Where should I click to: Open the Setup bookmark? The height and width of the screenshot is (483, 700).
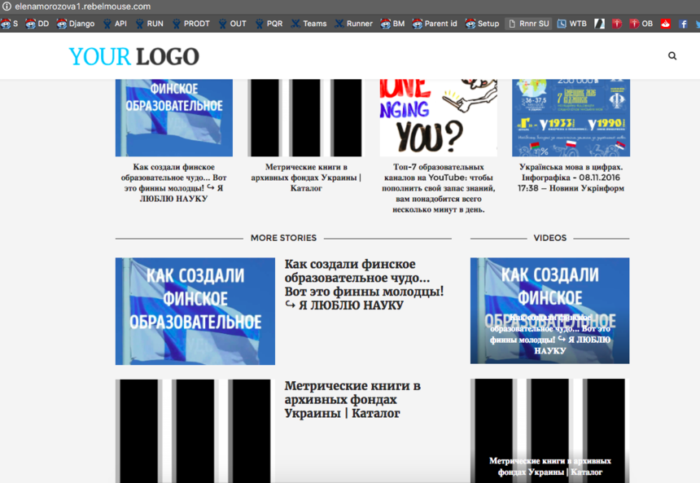click(482, 24)
